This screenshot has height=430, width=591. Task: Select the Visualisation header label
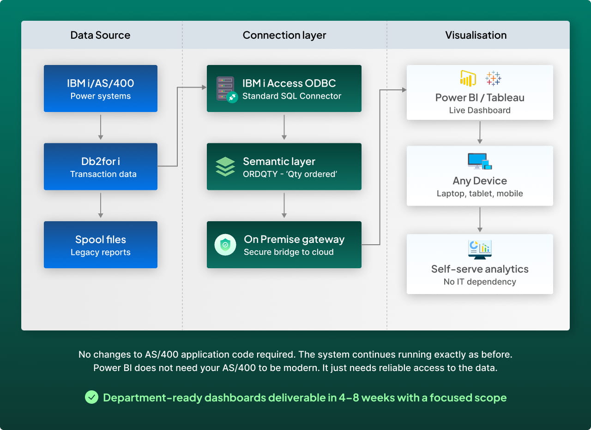click(476, 35)
